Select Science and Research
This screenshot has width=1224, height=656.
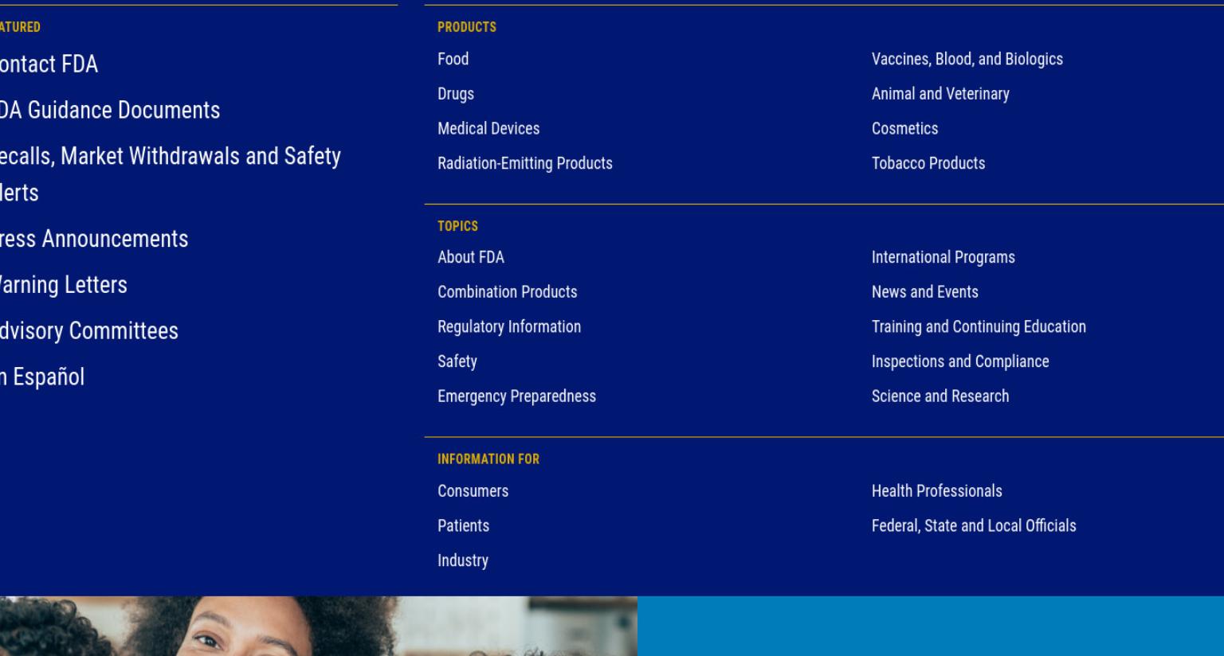point(940,396)
